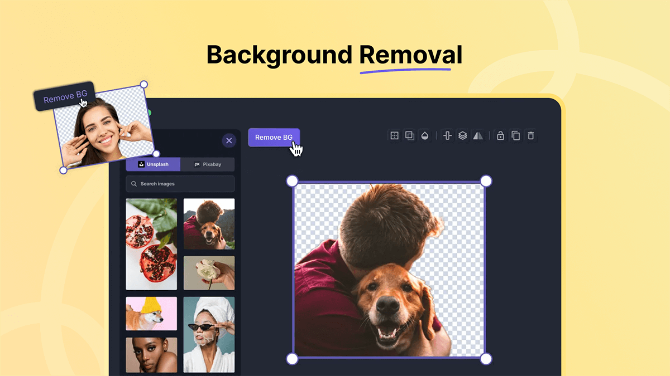670x376 pixels.
Task: Click the position/move icon in the toolbar
Action: click(394, 135)
